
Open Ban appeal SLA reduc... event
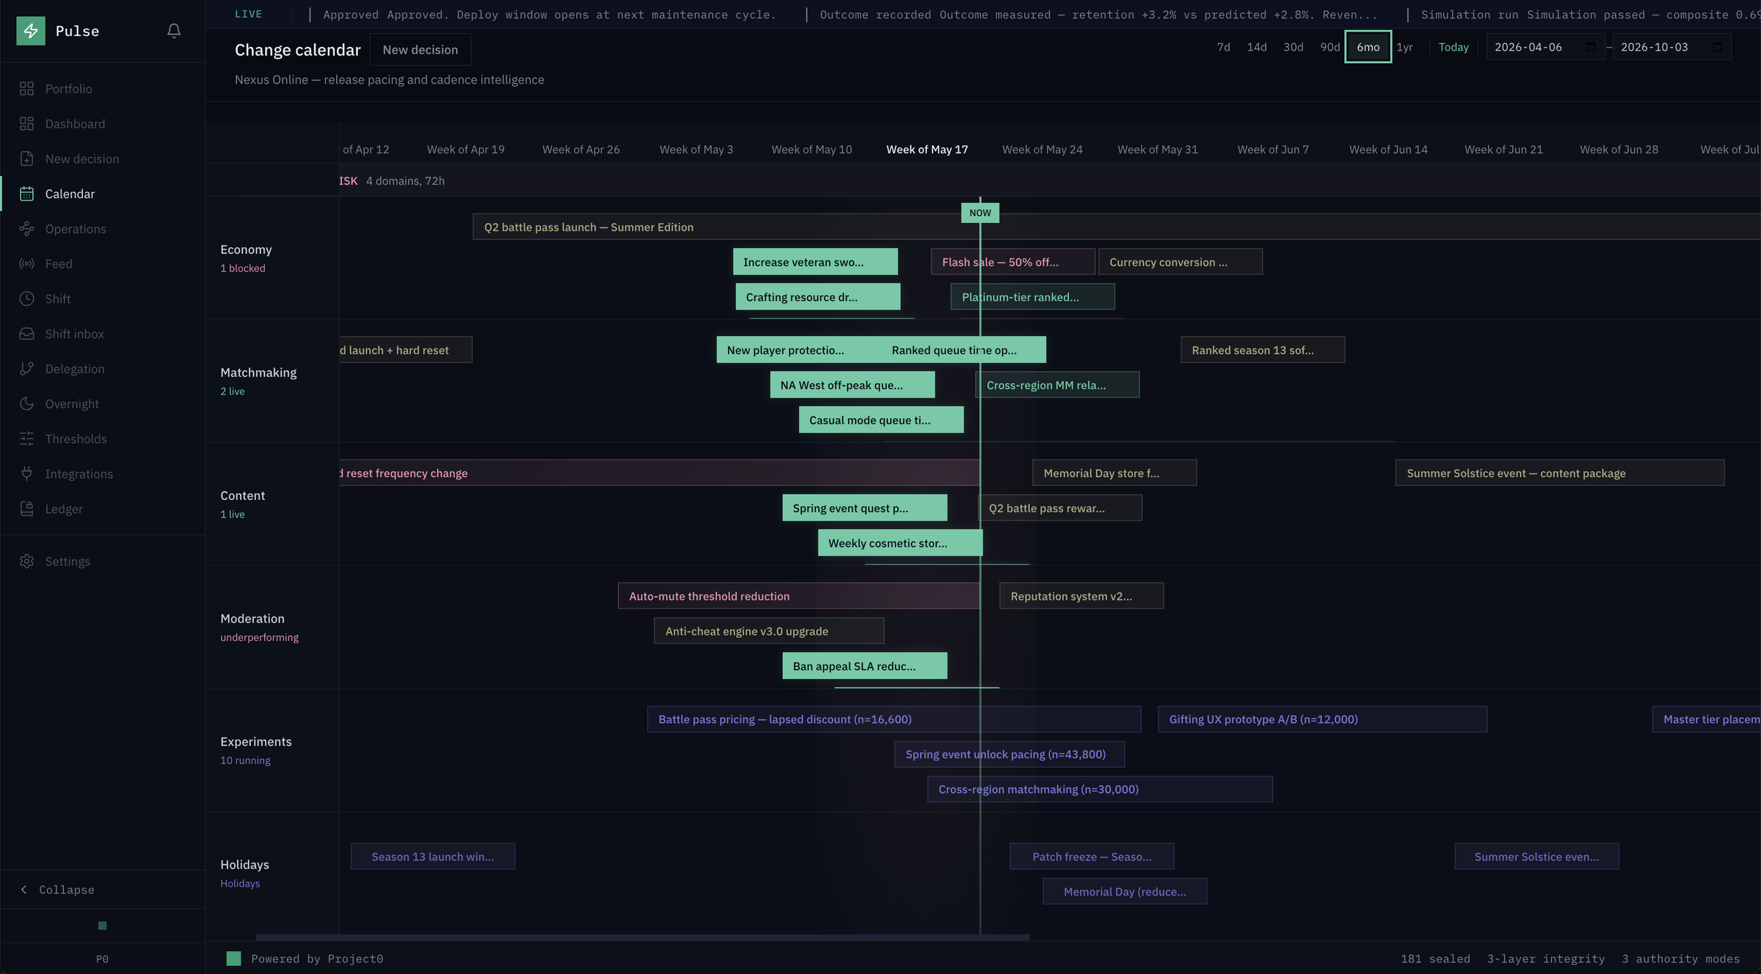[864, 666]
